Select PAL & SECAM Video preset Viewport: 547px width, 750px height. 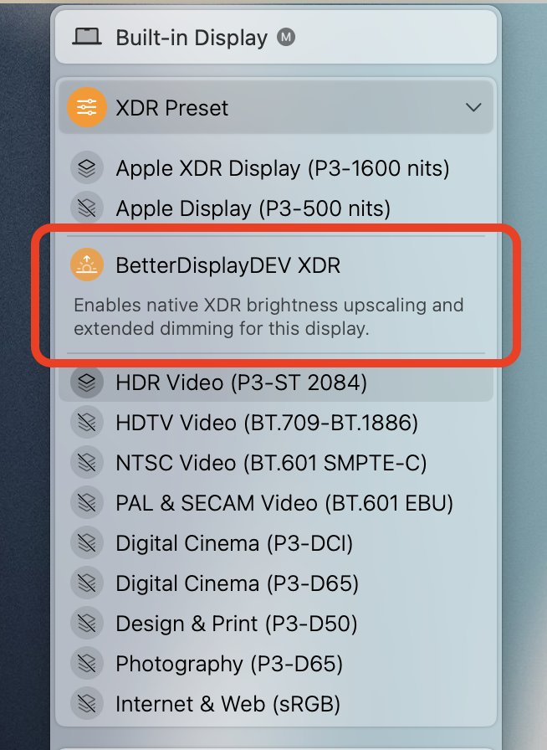[x=284, y=503]
